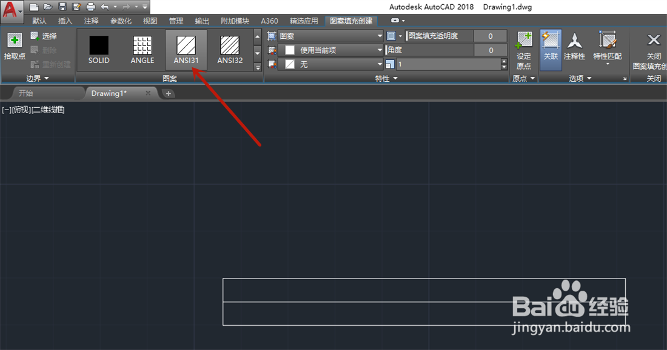Switch to the A360 ribbon tab
The height and width of the screenshot is (350, 667).
tap(269, 21)
